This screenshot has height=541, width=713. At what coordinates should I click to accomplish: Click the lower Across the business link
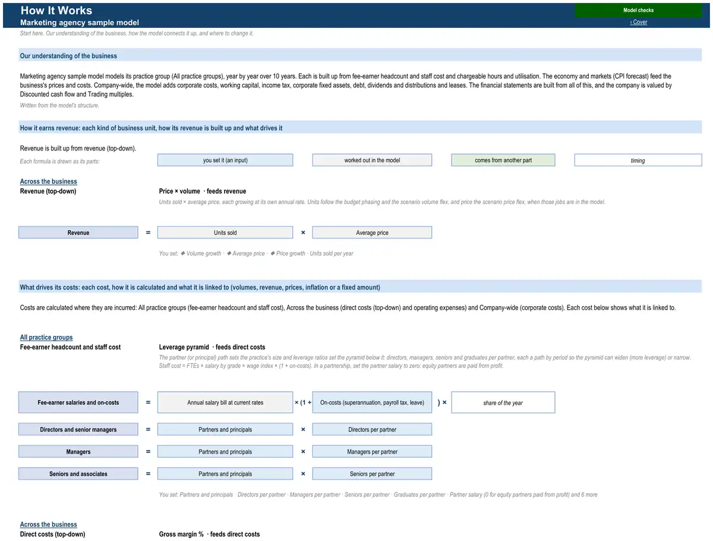pos(49,524)
